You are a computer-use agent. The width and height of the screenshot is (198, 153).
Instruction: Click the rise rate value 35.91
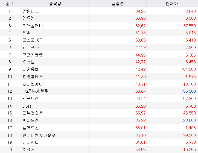click(x=140, y=128)
